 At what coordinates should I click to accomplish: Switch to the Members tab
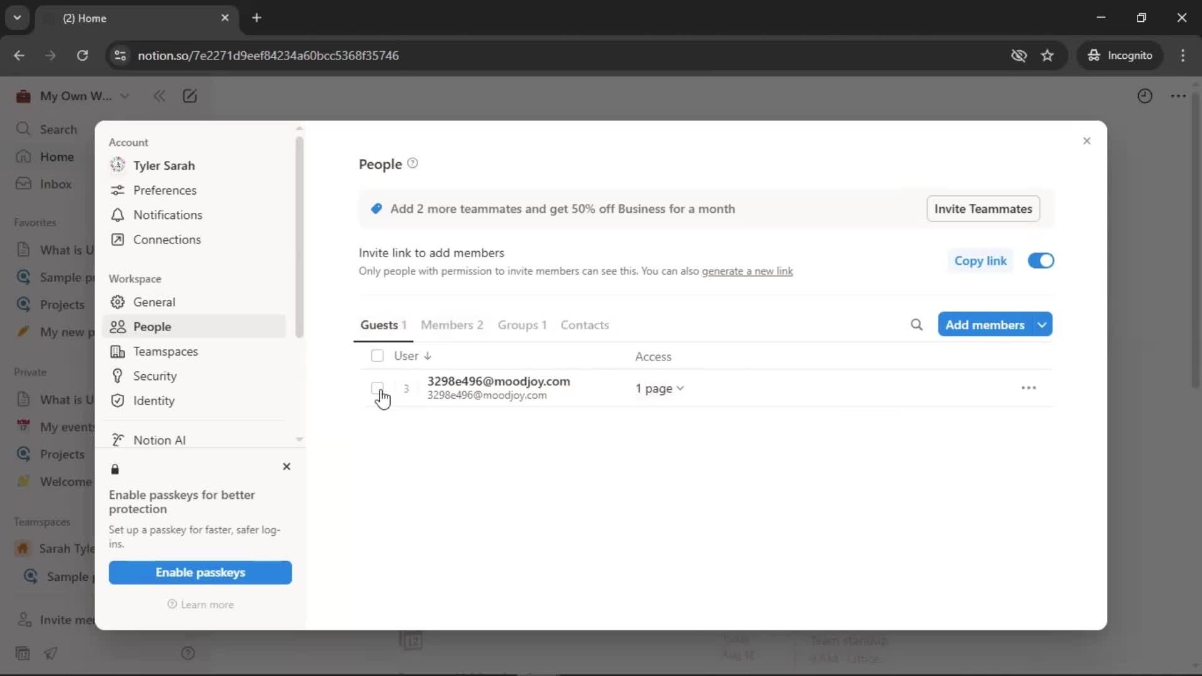452,325
